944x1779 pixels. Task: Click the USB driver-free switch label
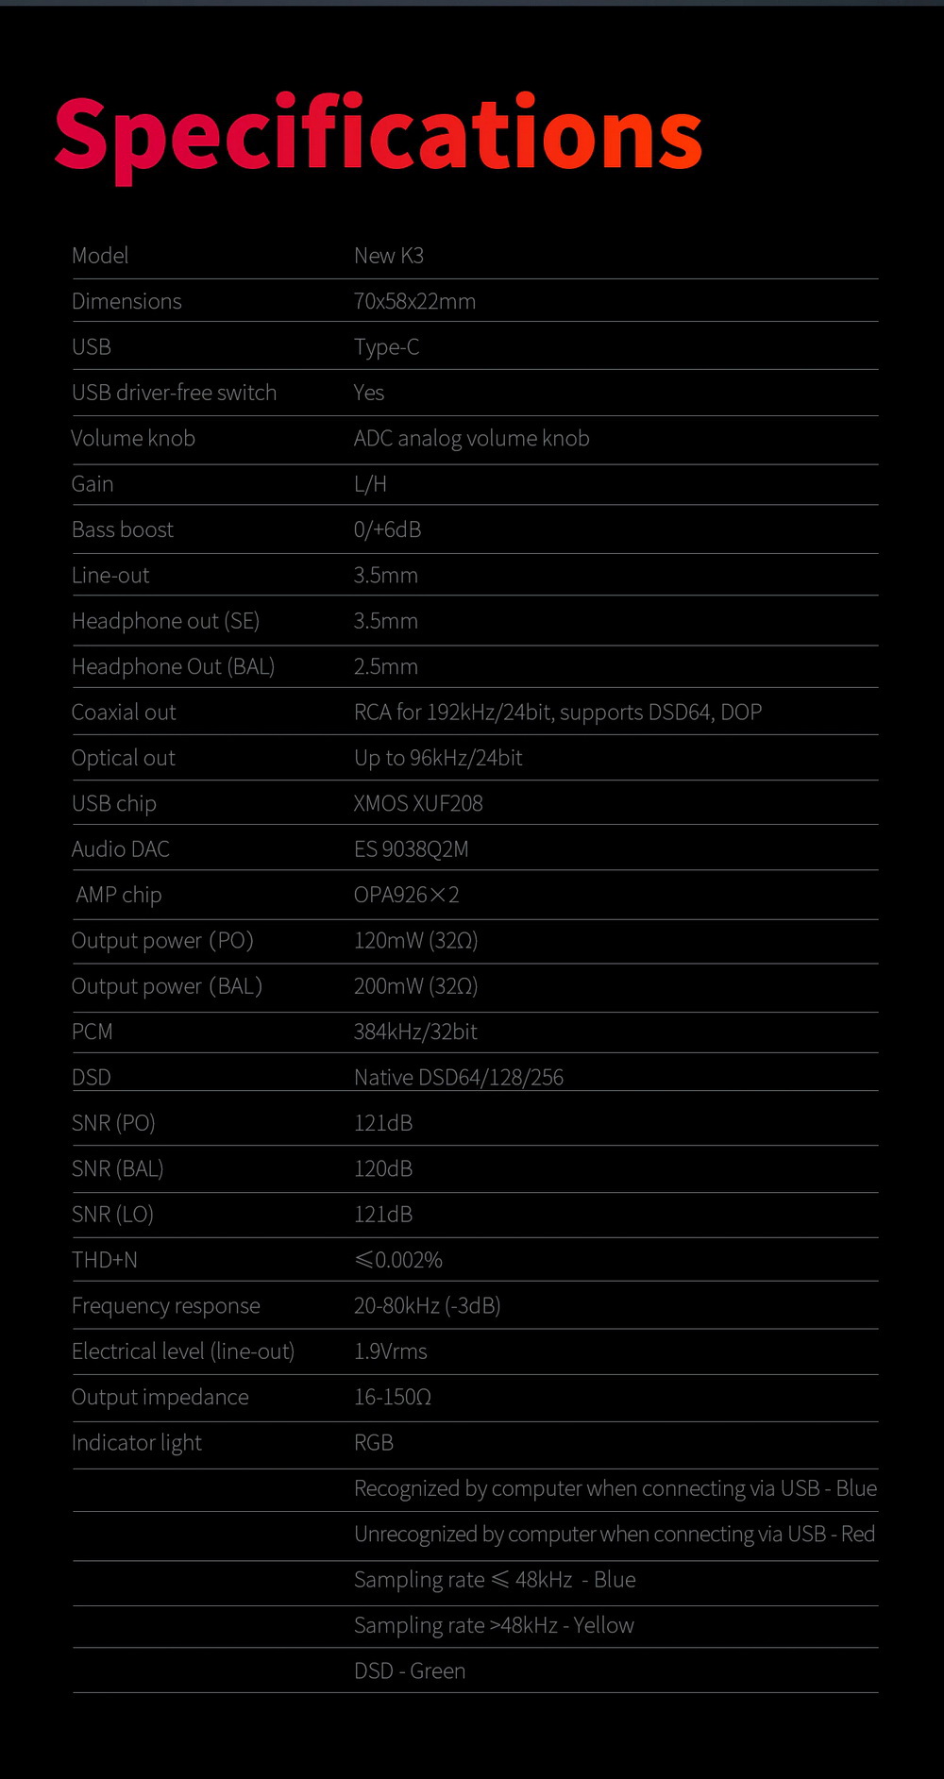tap(174, 393)
